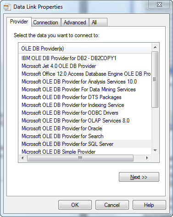This screenshot has height=217, width=173.
Task: Click the OLE DB Provider(s) column header
Action: (85, 49)
